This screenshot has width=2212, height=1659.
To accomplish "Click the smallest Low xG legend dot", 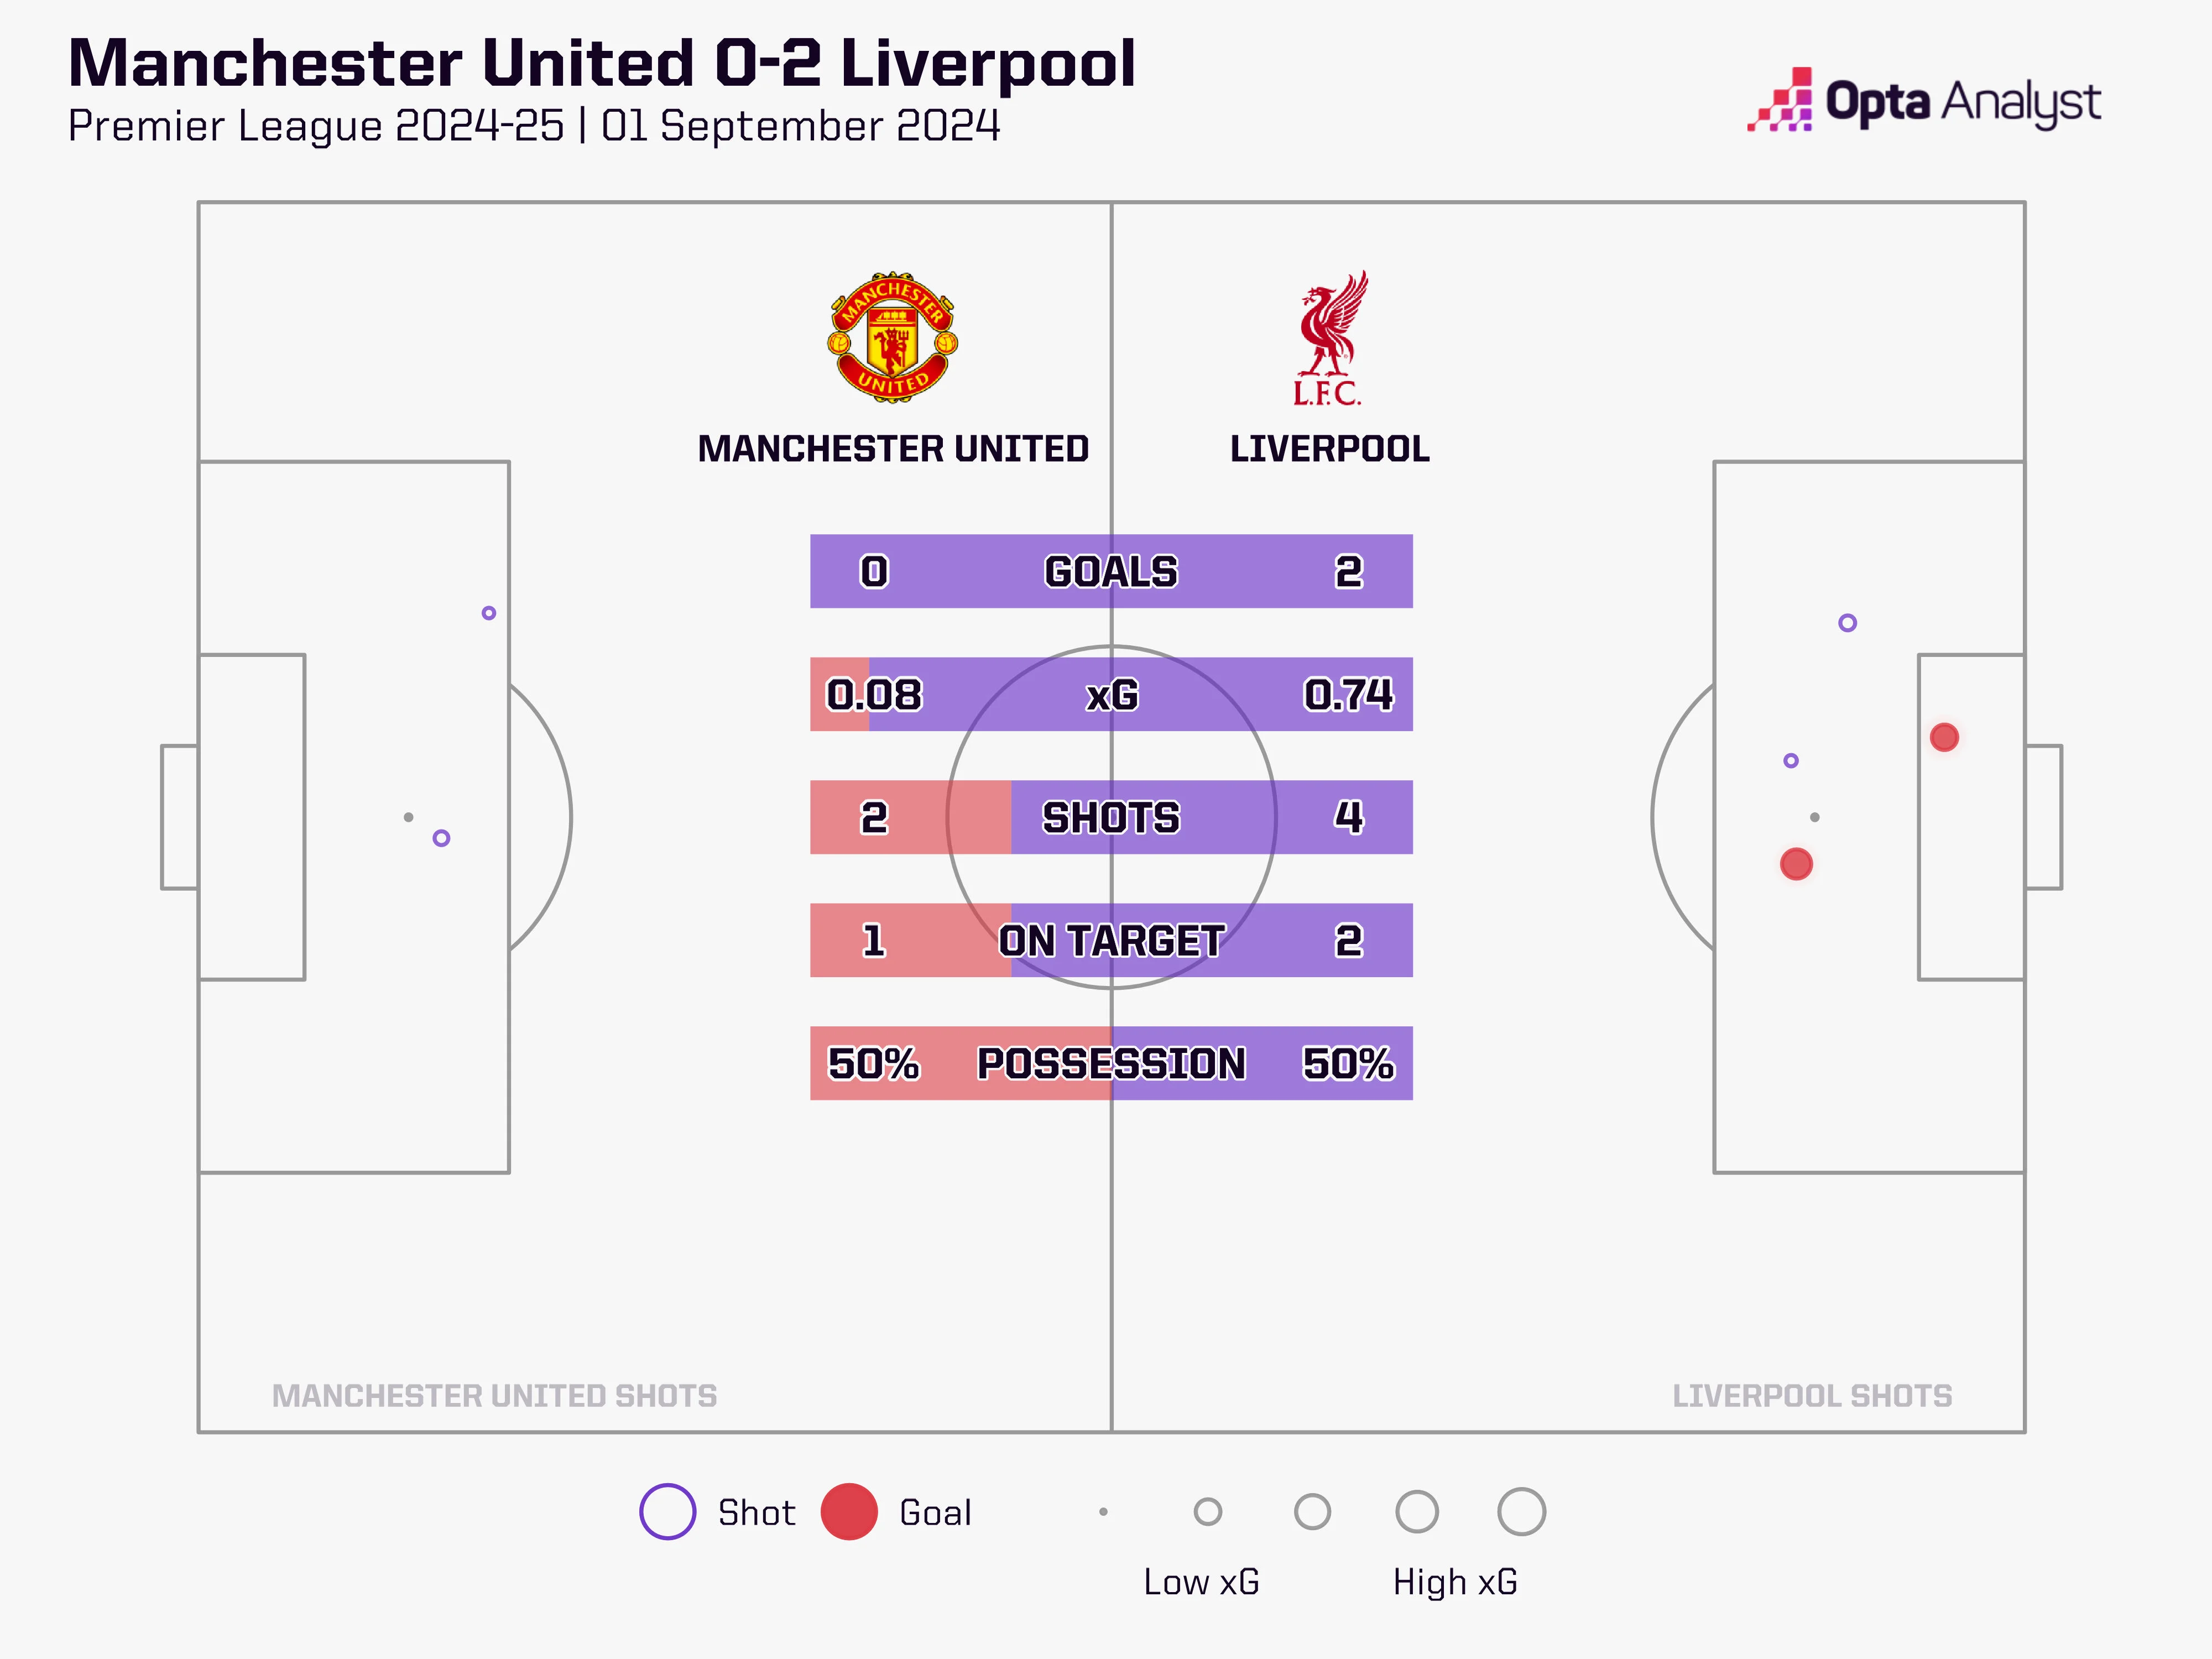I will (x=1103, y=1512).
